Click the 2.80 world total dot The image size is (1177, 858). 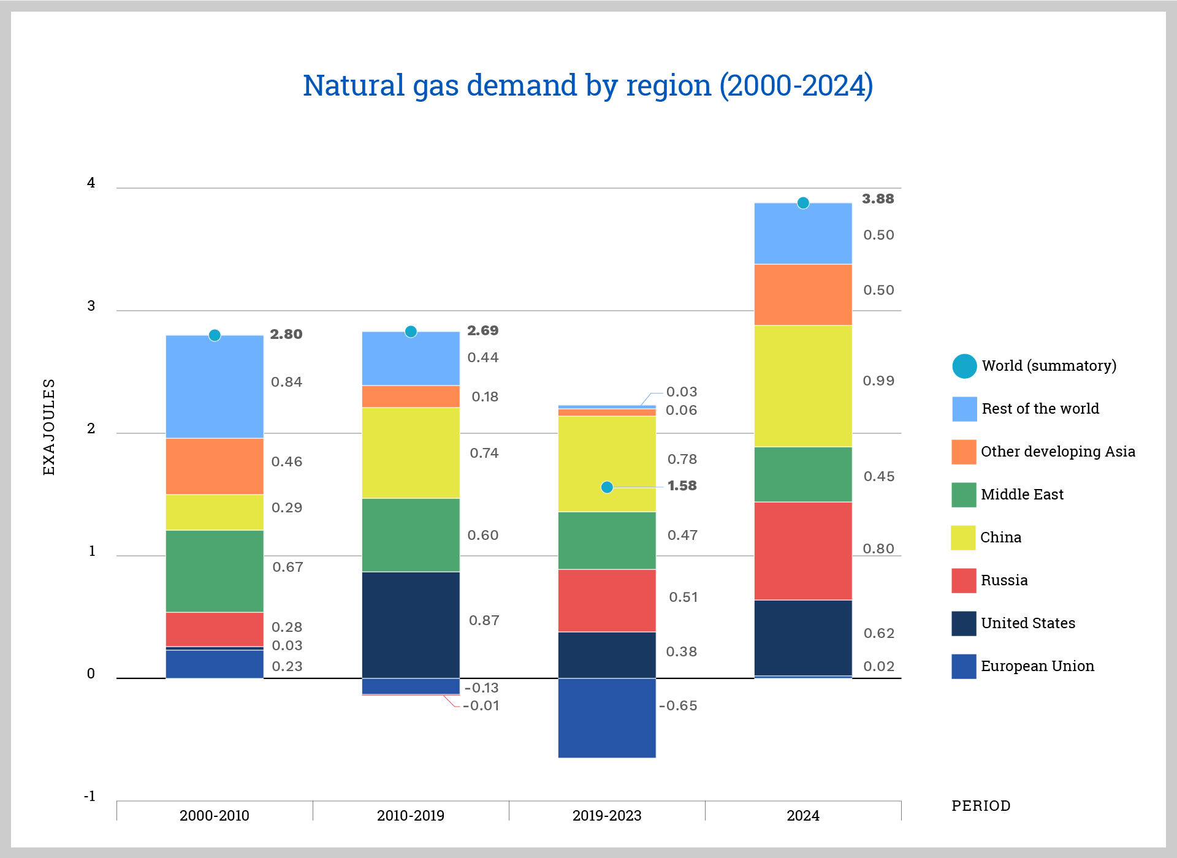pyautogui.click(x=215, y=335)
